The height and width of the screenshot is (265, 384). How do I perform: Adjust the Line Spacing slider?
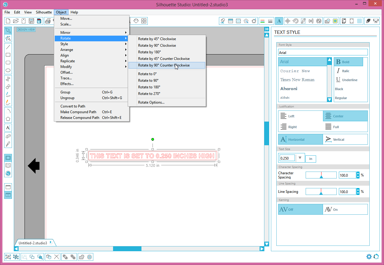click(x=321, y=192)
